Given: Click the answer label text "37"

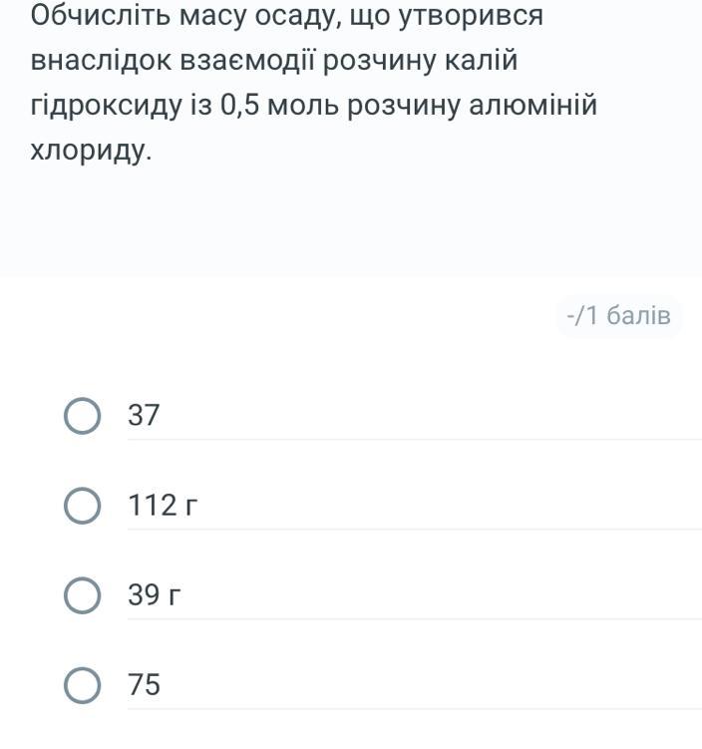Looking at the screenshot, I should coord(144,416).
